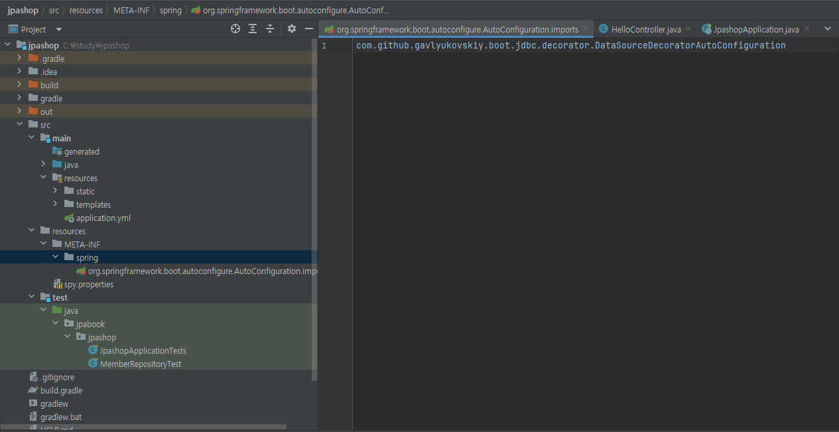The height and width of the screenshot is (432, 839).
Task: Click the main resources folder icon
Action: (57, 178)
